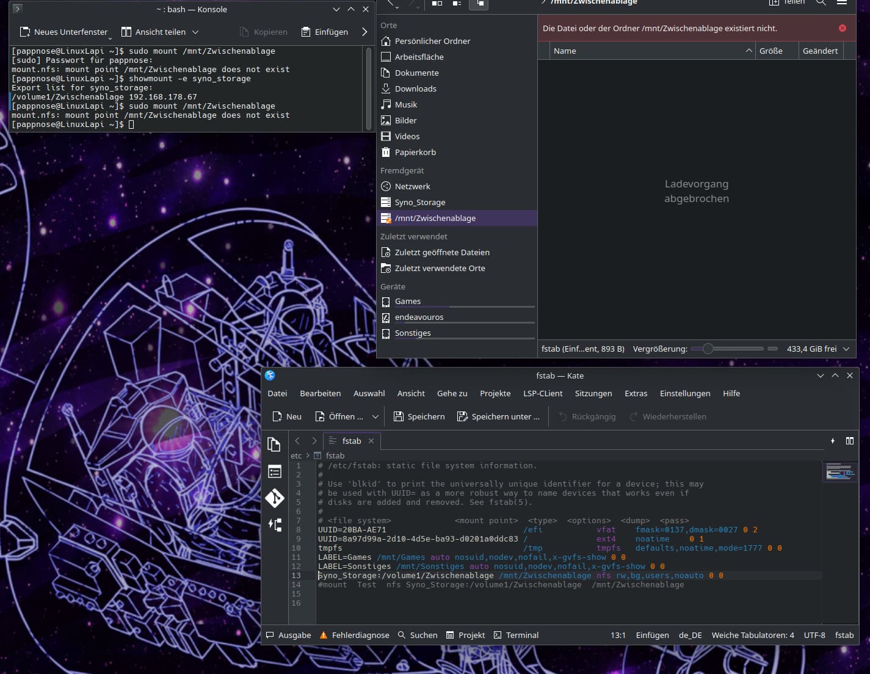This screenshot has width=870, height=674.
Task: Open Kate's Documents sidebar panel icon
Action: pos(274,444)
